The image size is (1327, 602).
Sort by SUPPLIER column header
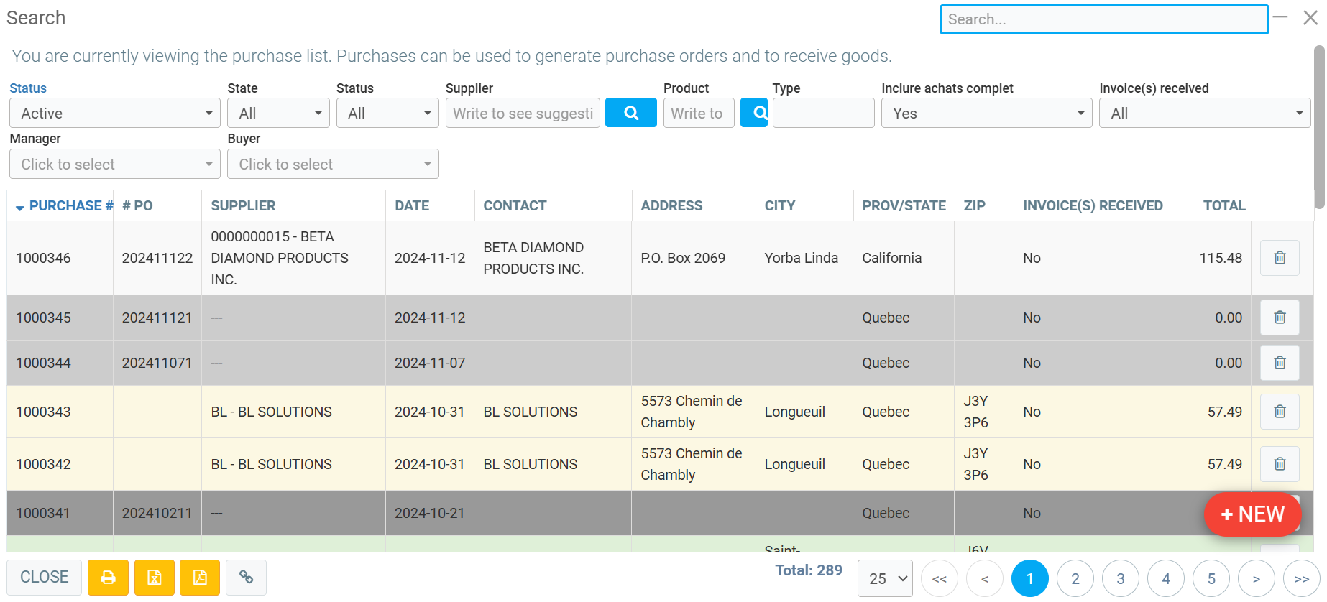[x=243, y=206]
